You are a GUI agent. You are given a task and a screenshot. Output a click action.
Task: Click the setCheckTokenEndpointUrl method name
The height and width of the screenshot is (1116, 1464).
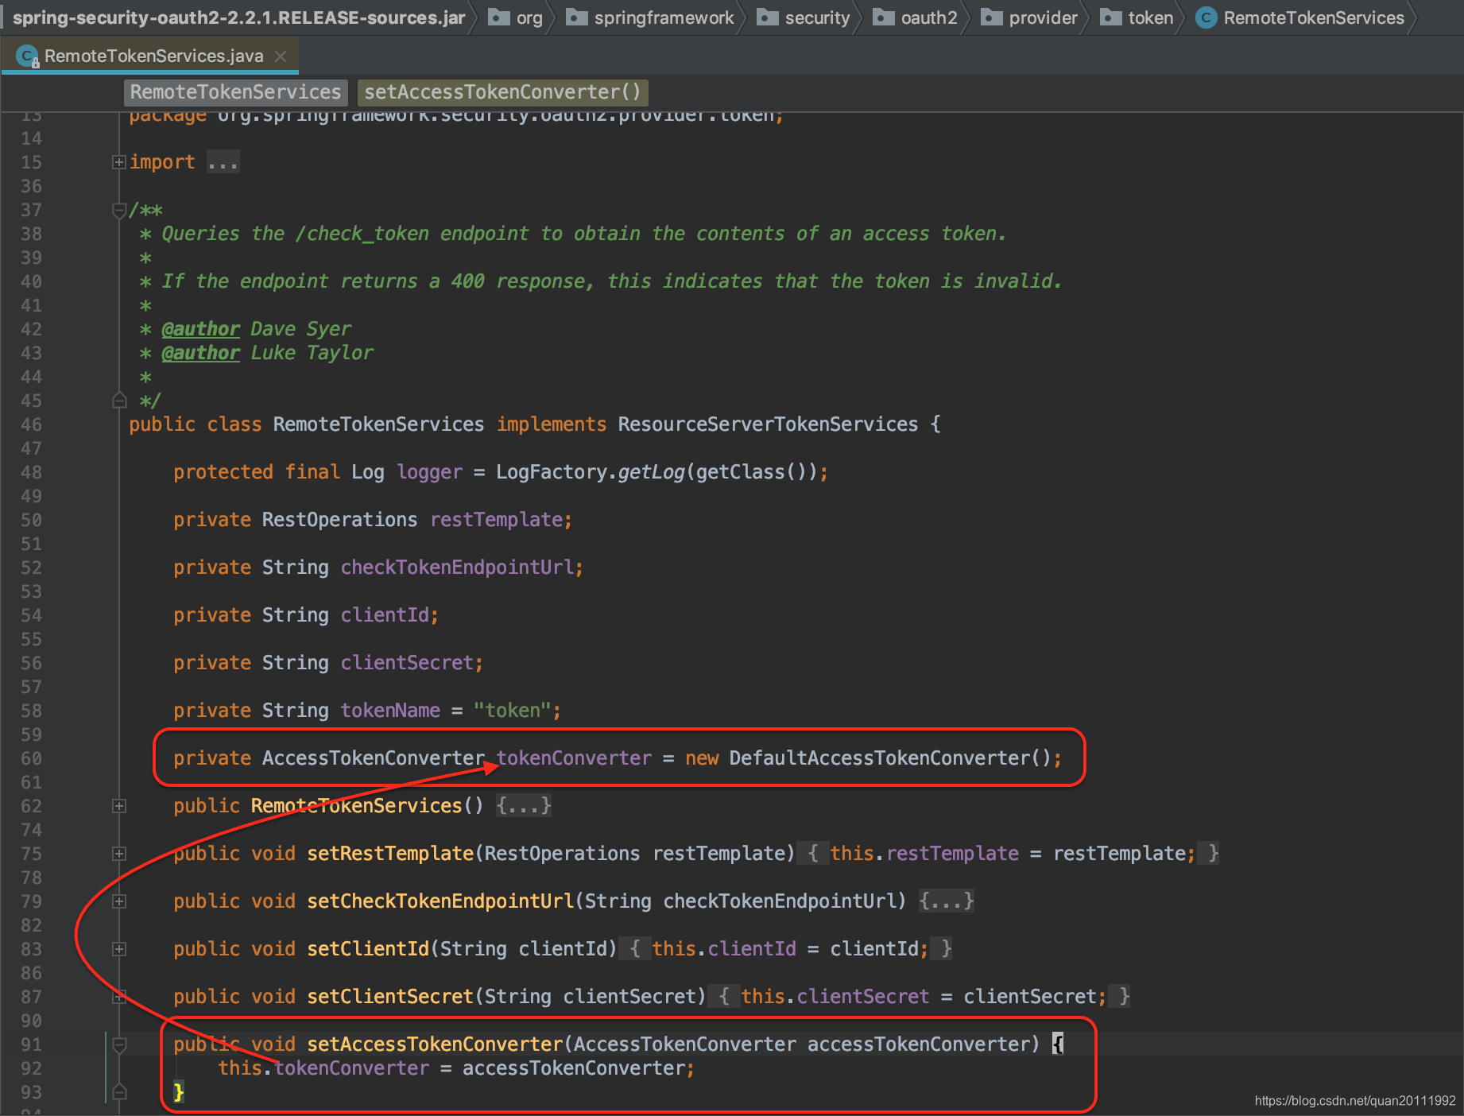pos(440,901)
